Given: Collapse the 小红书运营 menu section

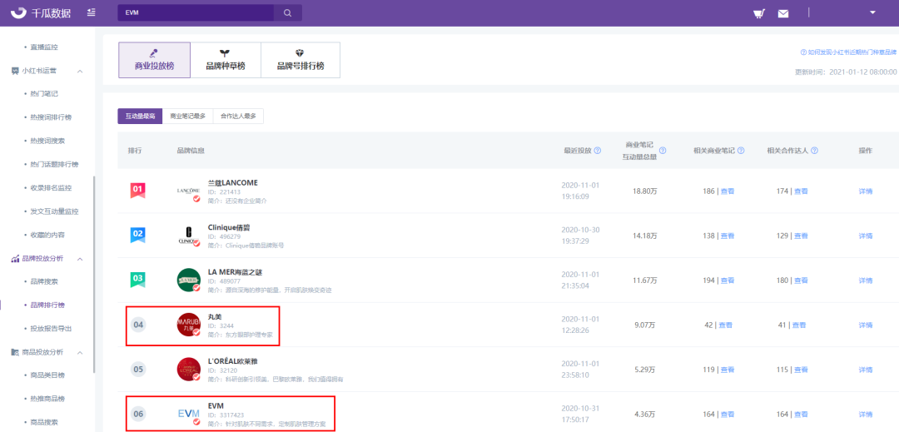Looking at the screenshot, I should (80, 71).
